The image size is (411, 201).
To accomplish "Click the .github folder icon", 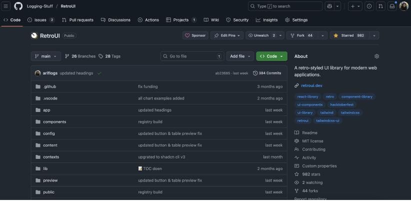I will coord(38,86).
